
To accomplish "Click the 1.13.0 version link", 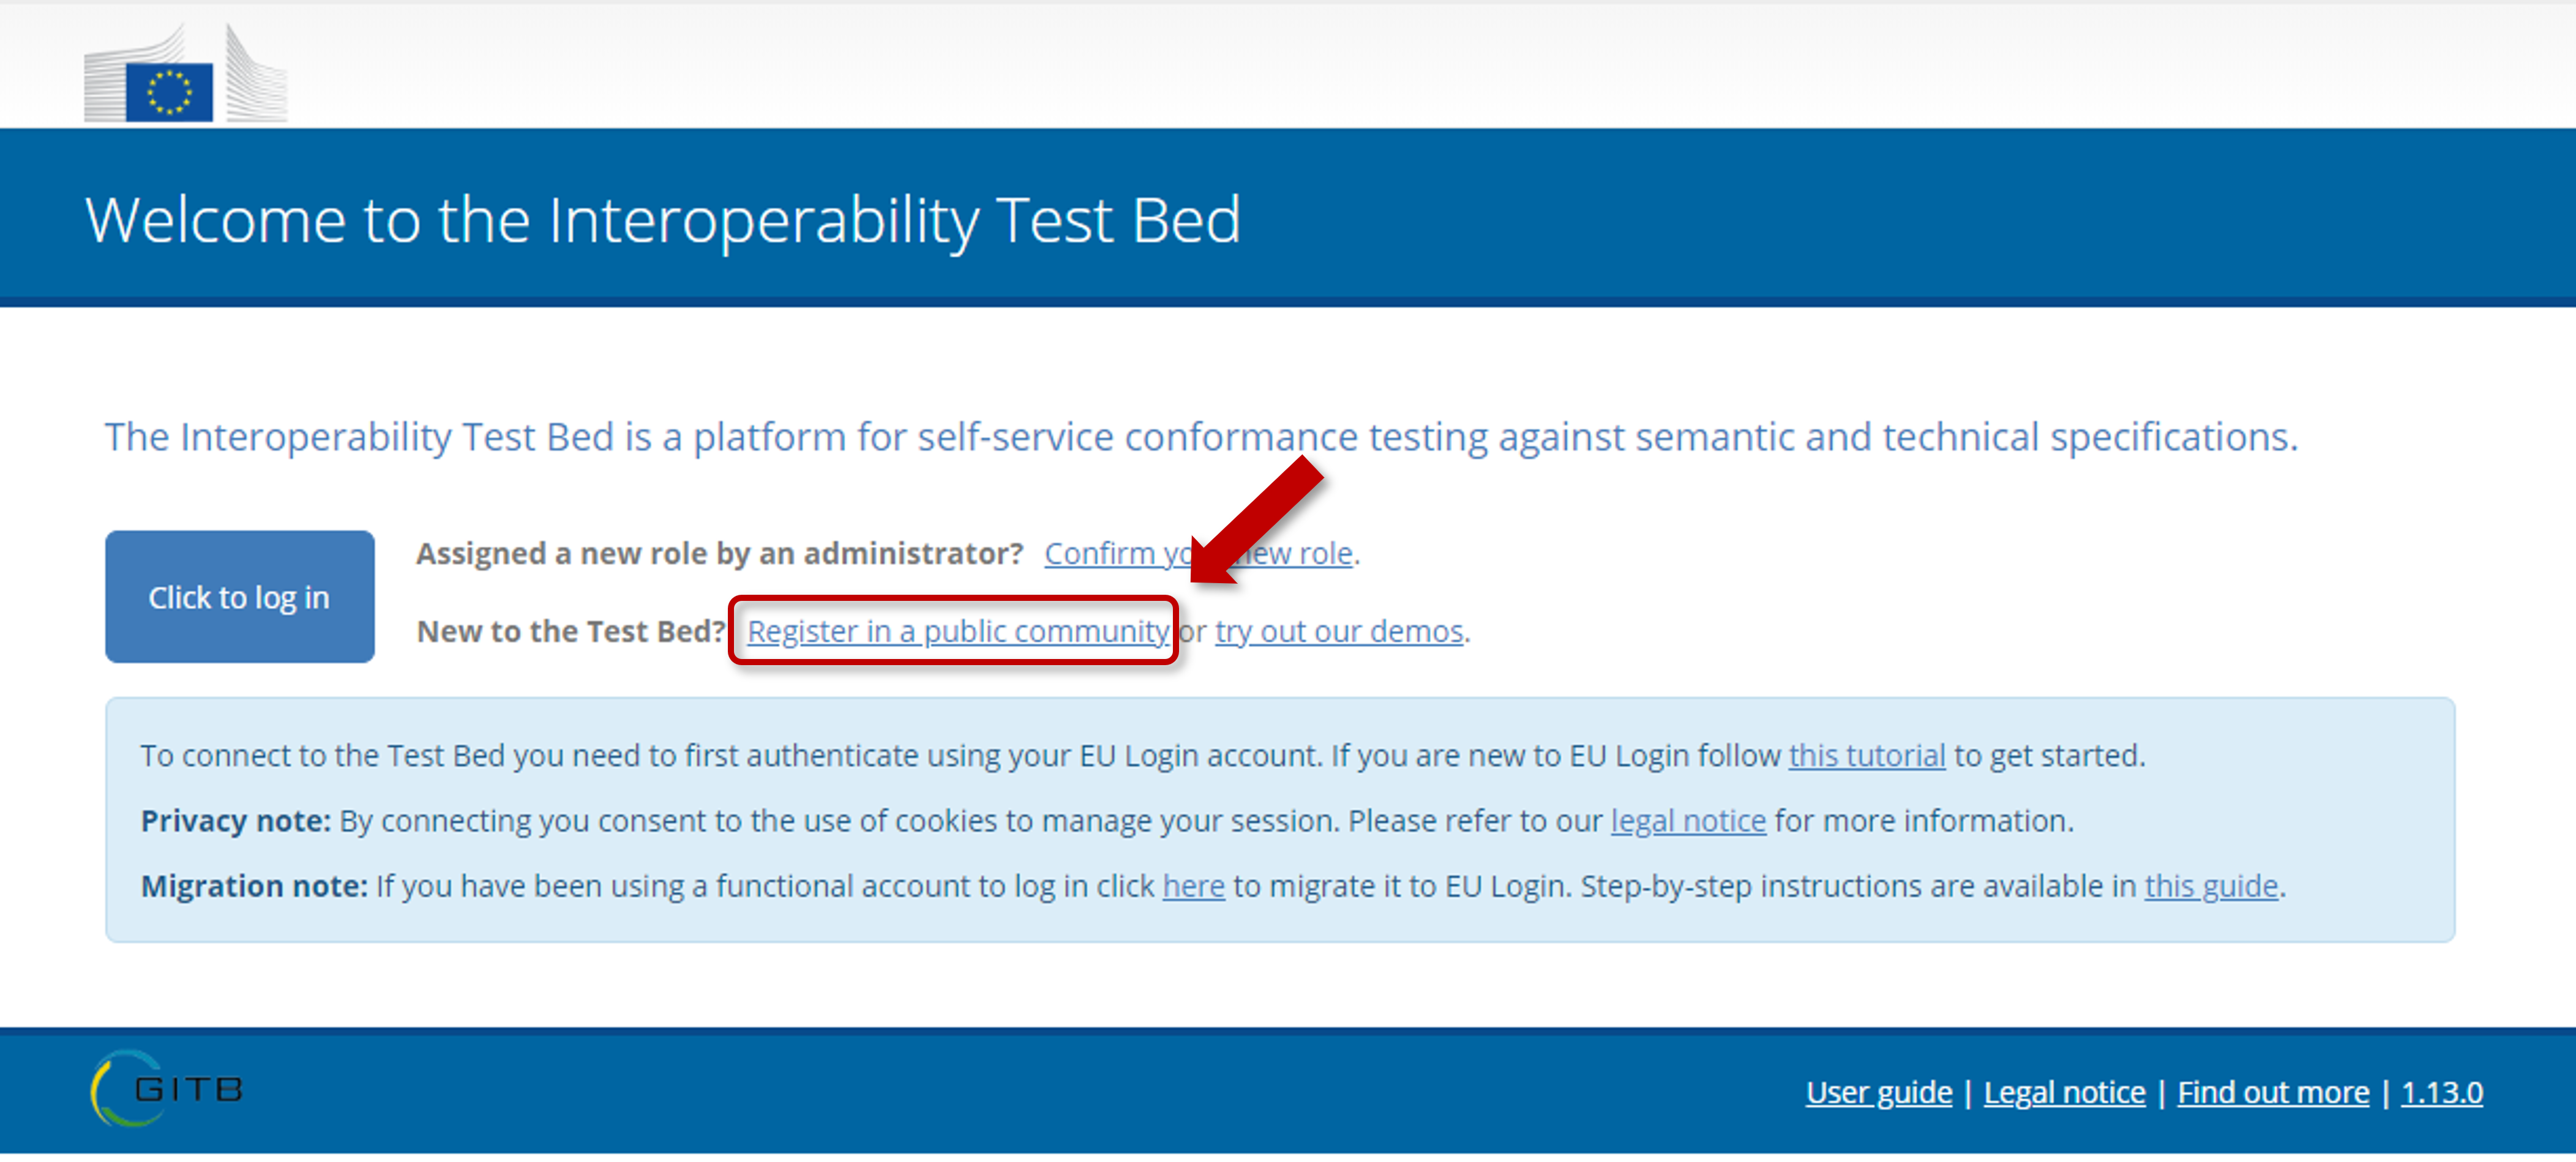I will pyautogui.click(x=2441, y=1092).
